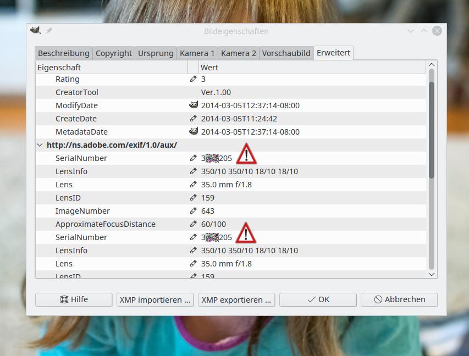This screenshot has height=356, width=469.
Task: Click the GIMP Wilber icon in title bar
Action: (x=36, y=31)
